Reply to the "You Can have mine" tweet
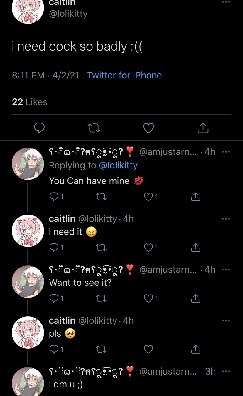This screenshot has height=396, width=243. 54,197
